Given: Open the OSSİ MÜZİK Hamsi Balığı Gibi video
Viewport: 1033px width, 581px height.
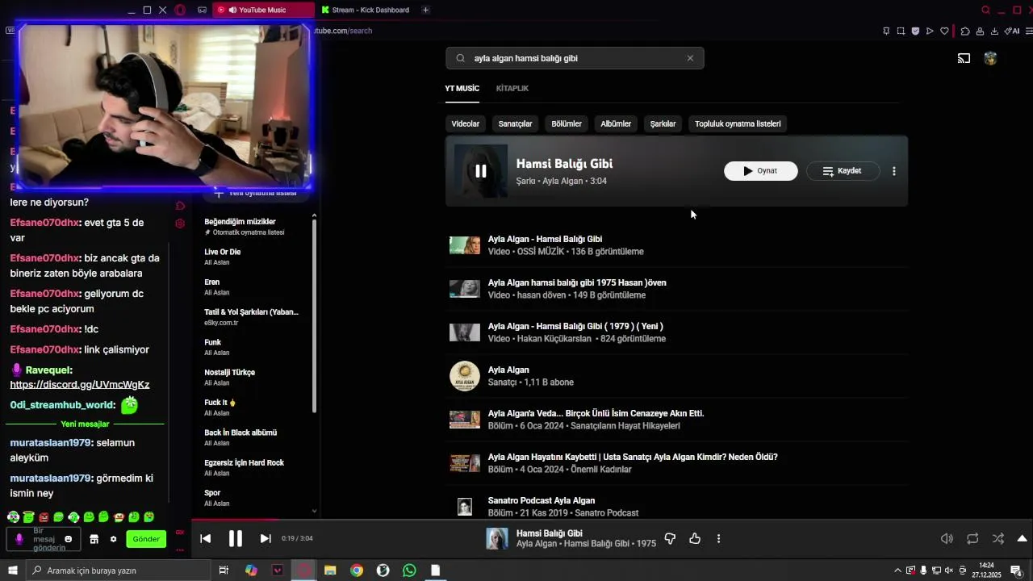Looking at the screenshot, I should tap(676, 245).
